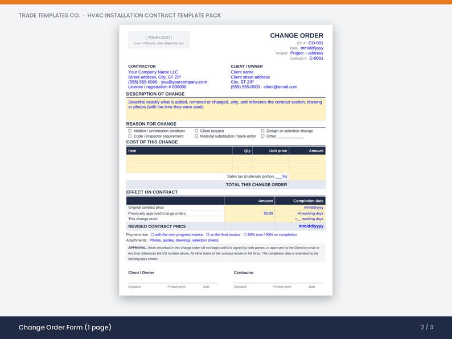Click the 'CHANGE ORDER' title
The width and height of the screenshot is (452, 339).
coord(297,35)
